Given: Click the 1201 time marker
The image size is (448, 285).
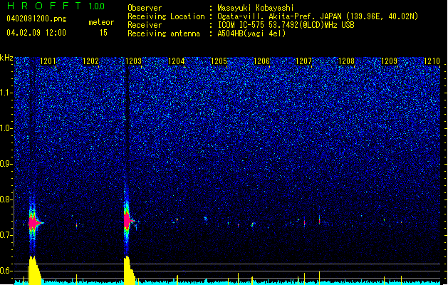Looking at the screenshot, I should (48, 61).
